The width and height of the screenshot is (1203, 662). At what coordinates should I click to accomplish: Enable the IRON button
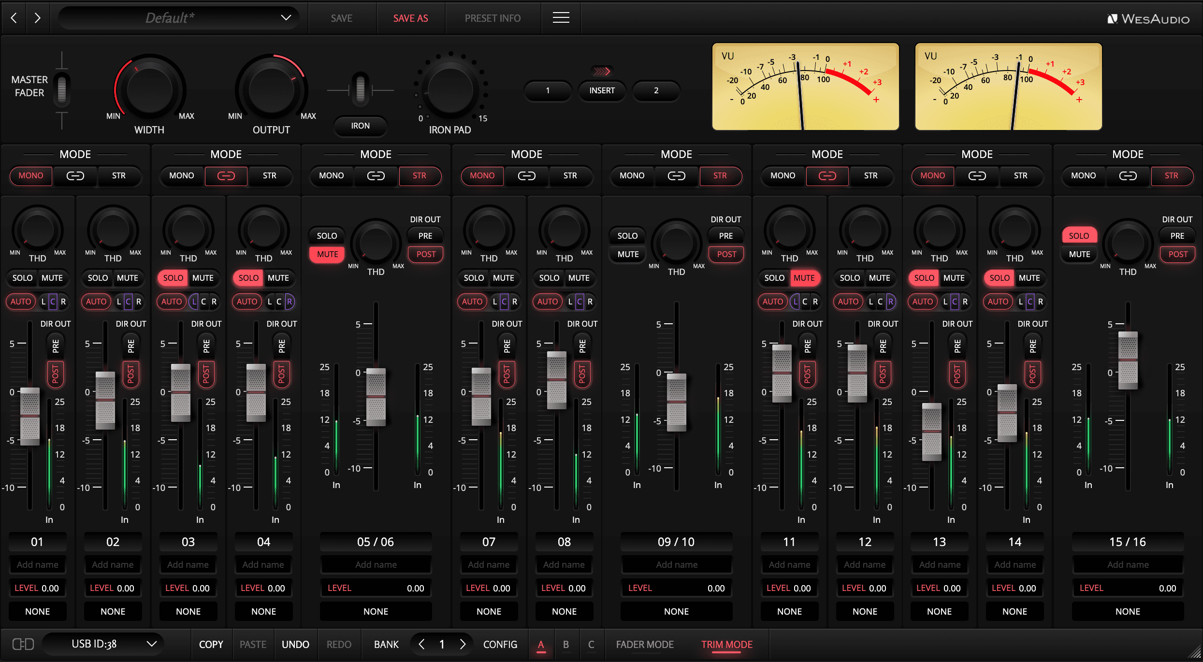coord(360,126)
